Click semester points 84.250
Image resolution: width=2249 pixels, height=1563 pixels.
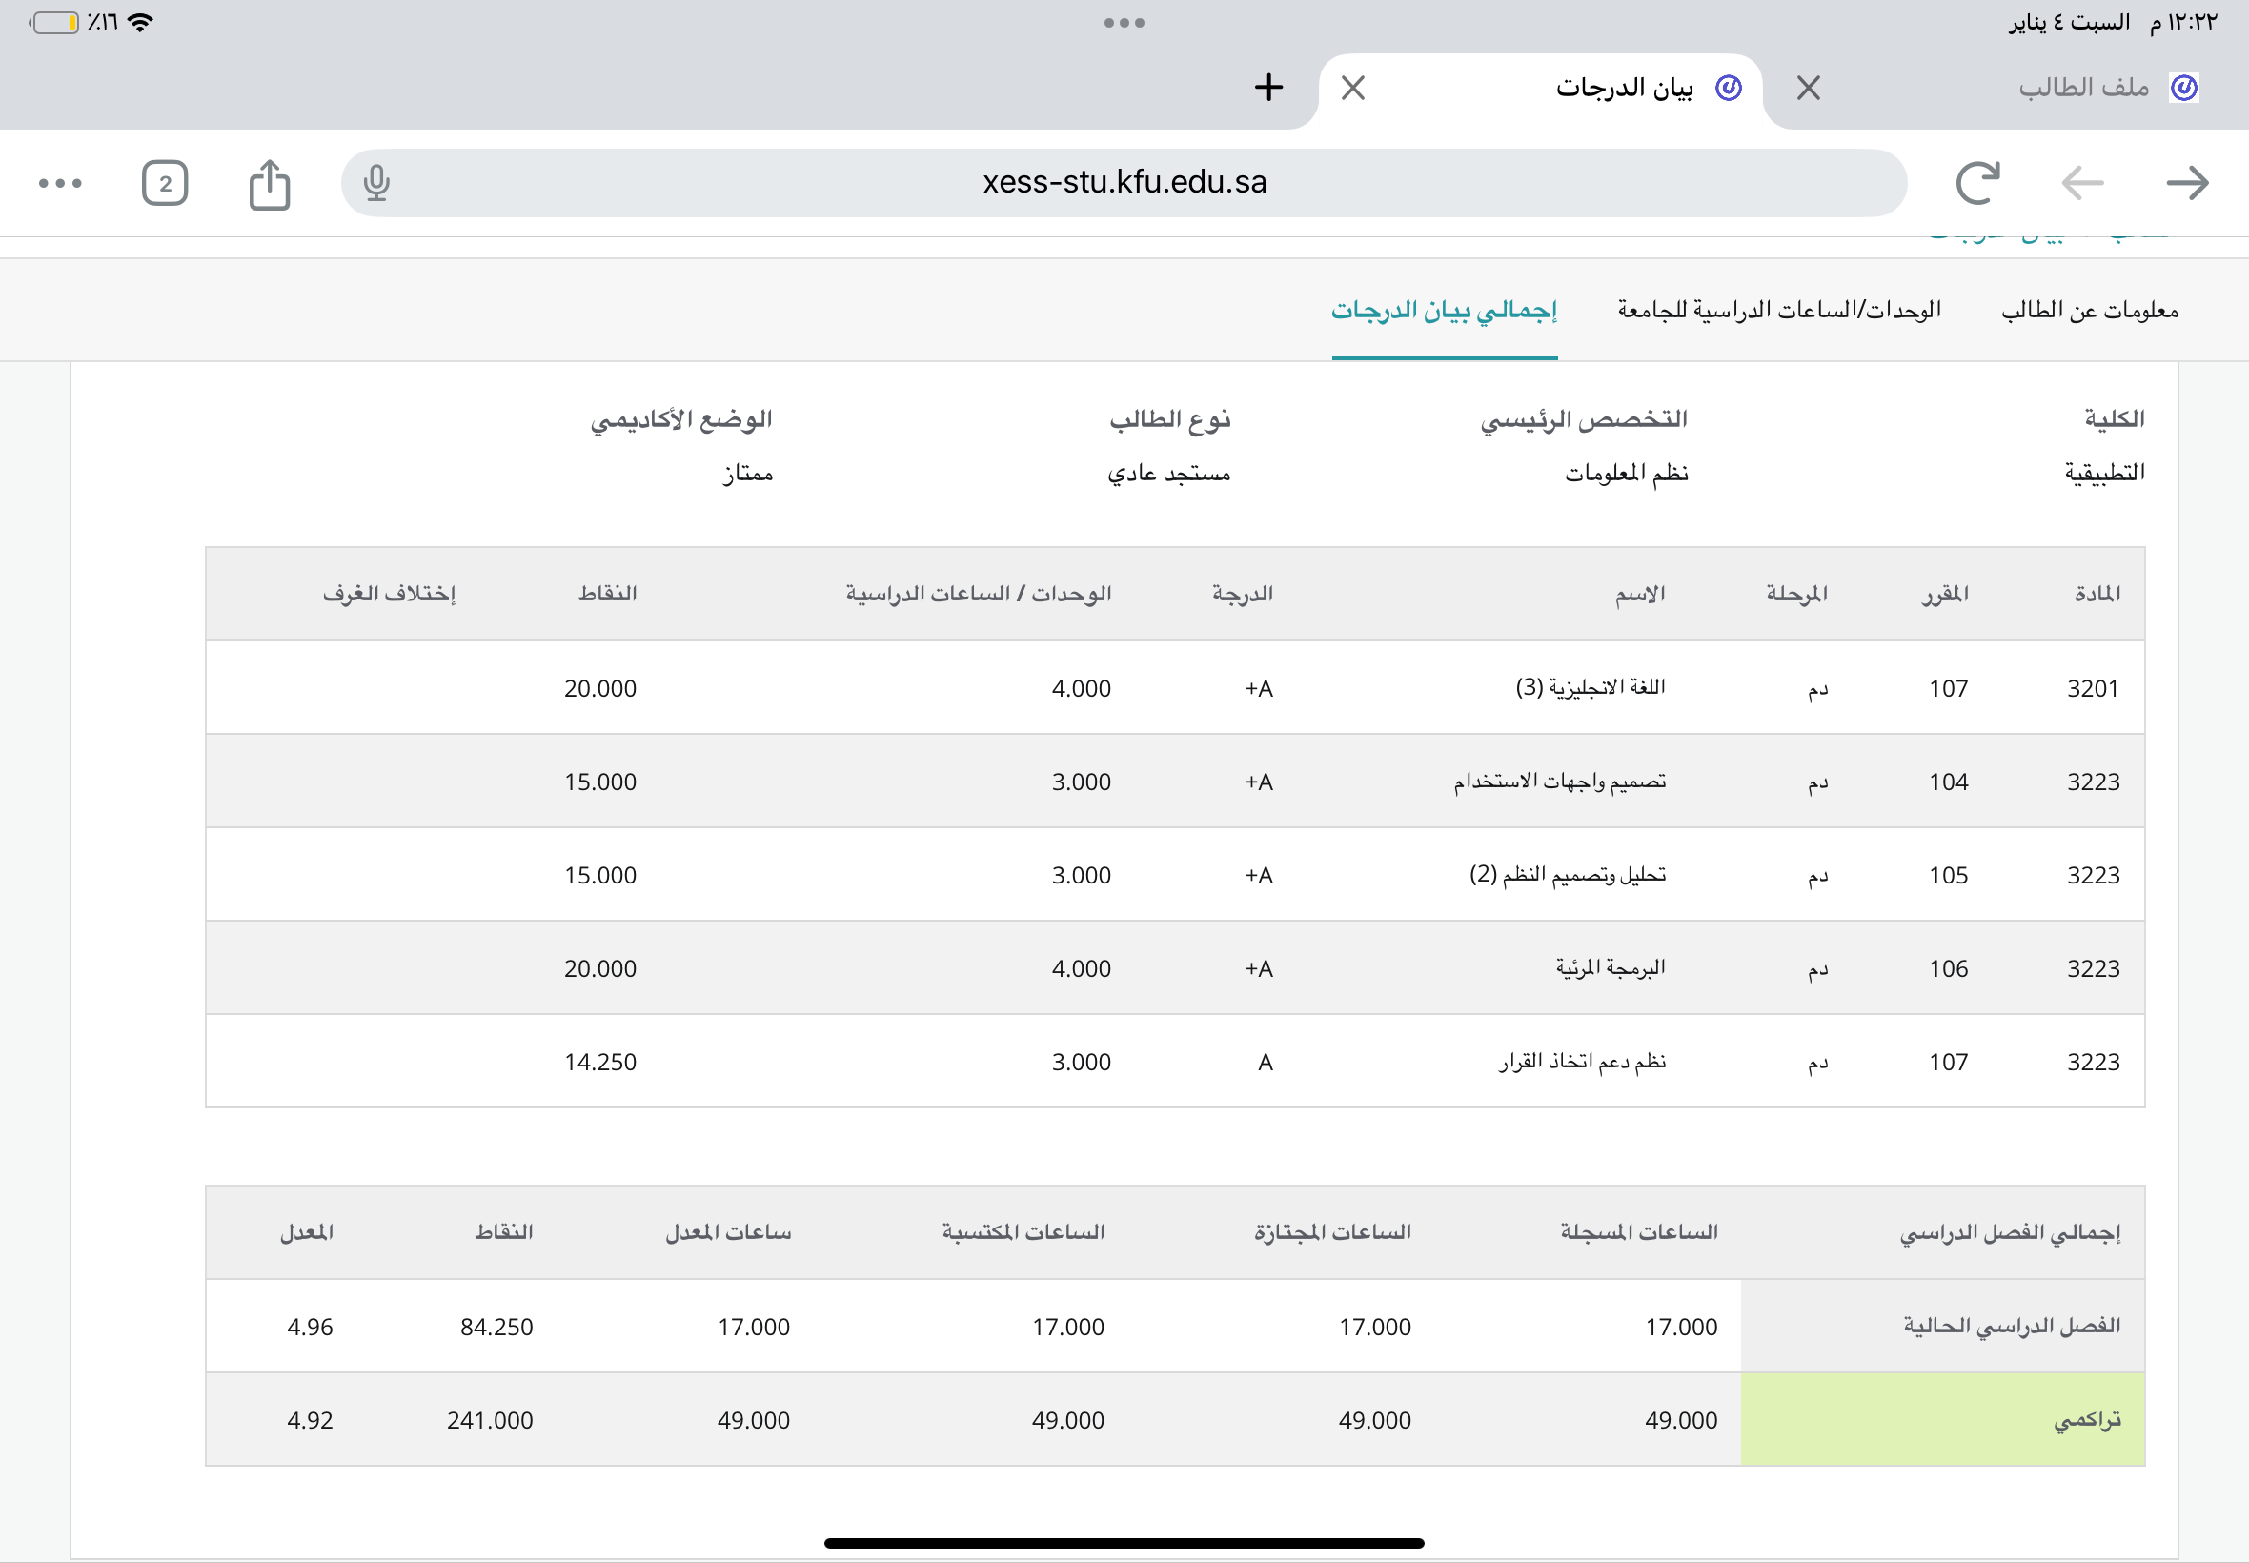[x=496, y=1327]
